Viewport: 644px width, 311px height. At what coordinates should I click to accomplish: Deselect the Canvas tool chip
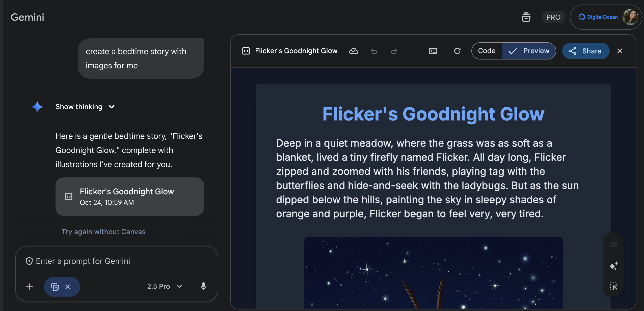tap(68, 287)
